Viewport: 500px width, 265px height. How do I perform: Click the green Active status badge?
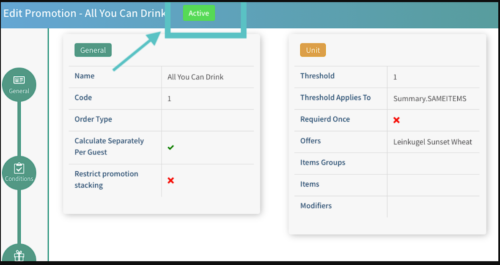[199, 13]
